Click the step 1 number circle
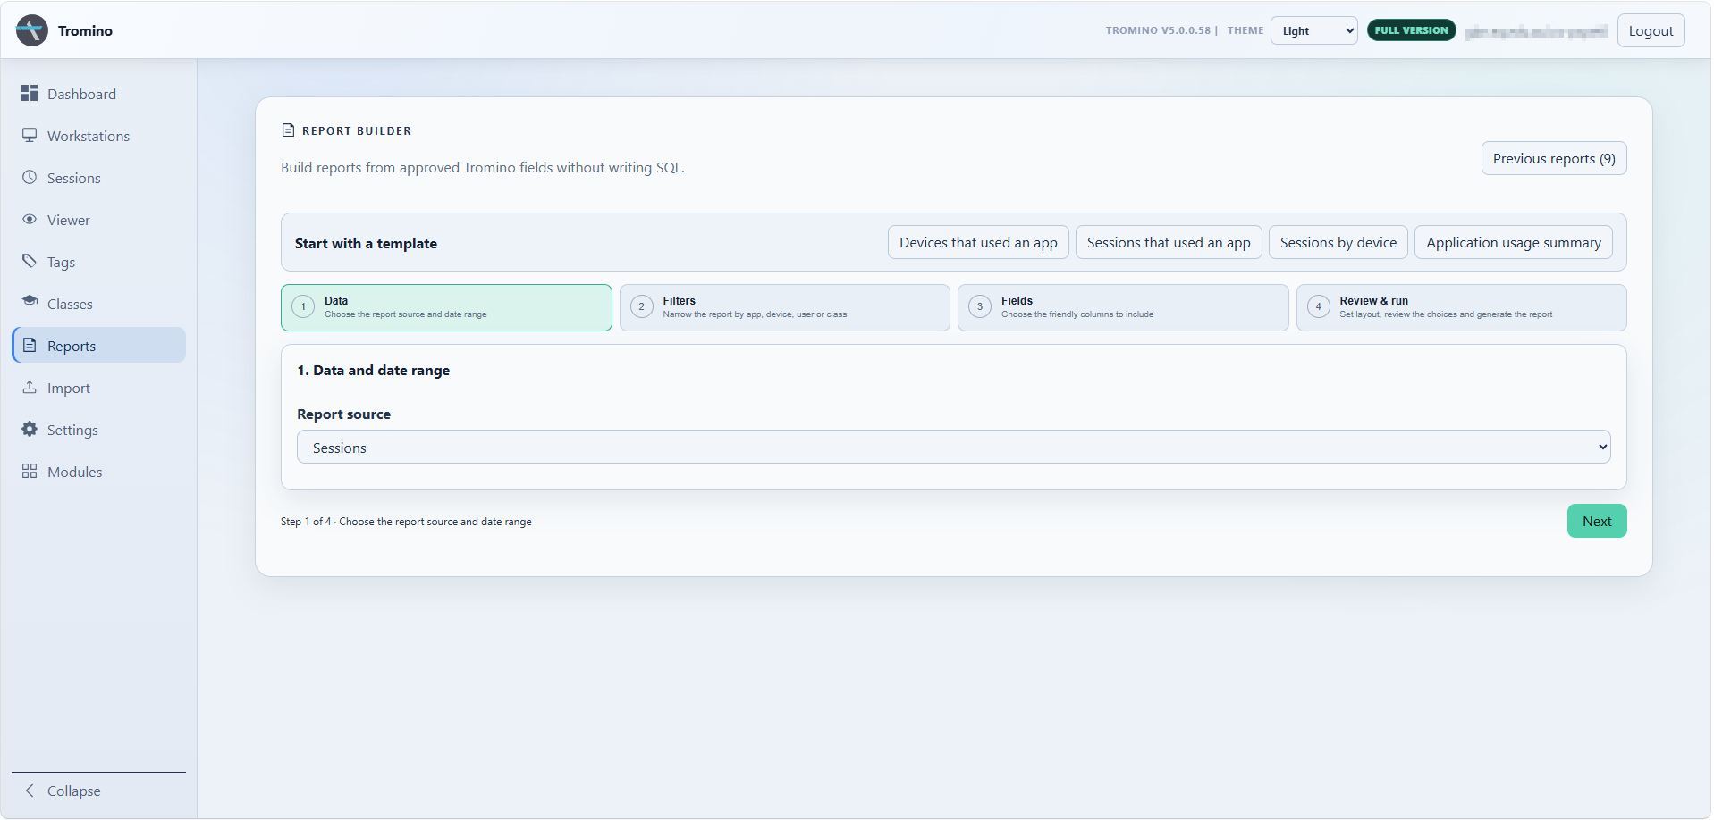Image resolution: width=1714 pixels, height=820 pixels. pos(303,307)
